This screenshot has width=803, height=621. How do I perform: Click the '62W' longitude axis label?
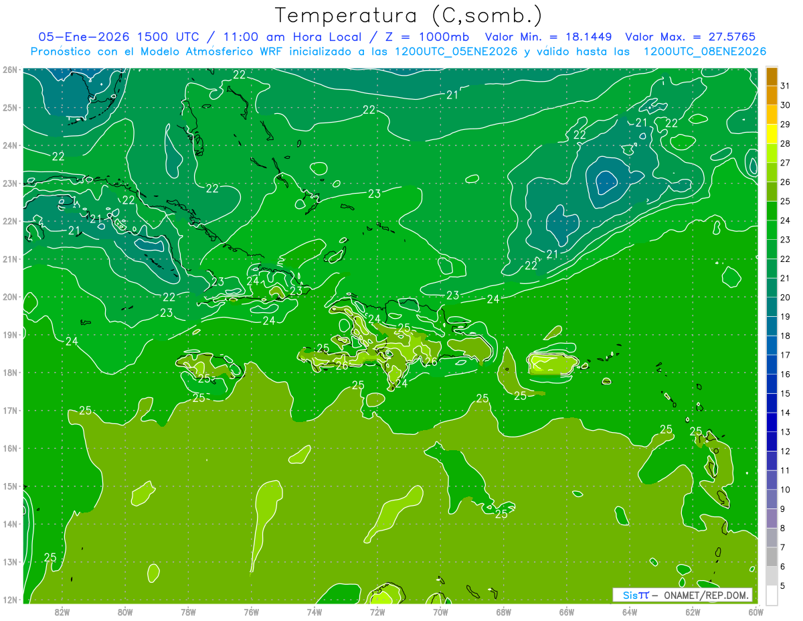pos(693,612)
